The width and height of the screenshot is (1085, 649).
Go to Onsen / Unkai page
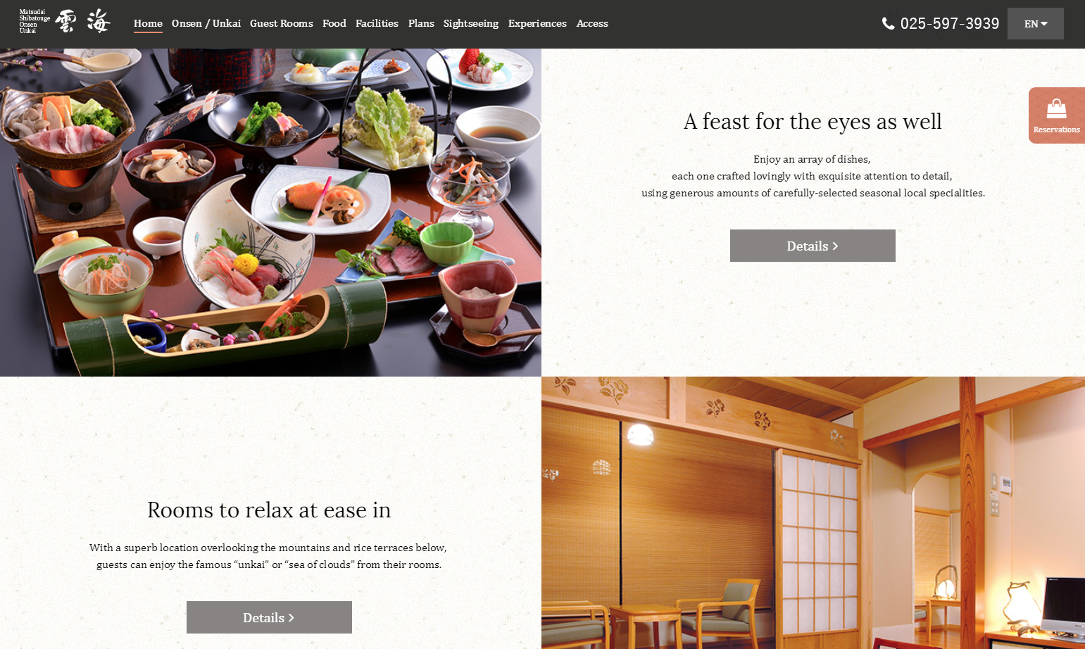pos(206,23)
